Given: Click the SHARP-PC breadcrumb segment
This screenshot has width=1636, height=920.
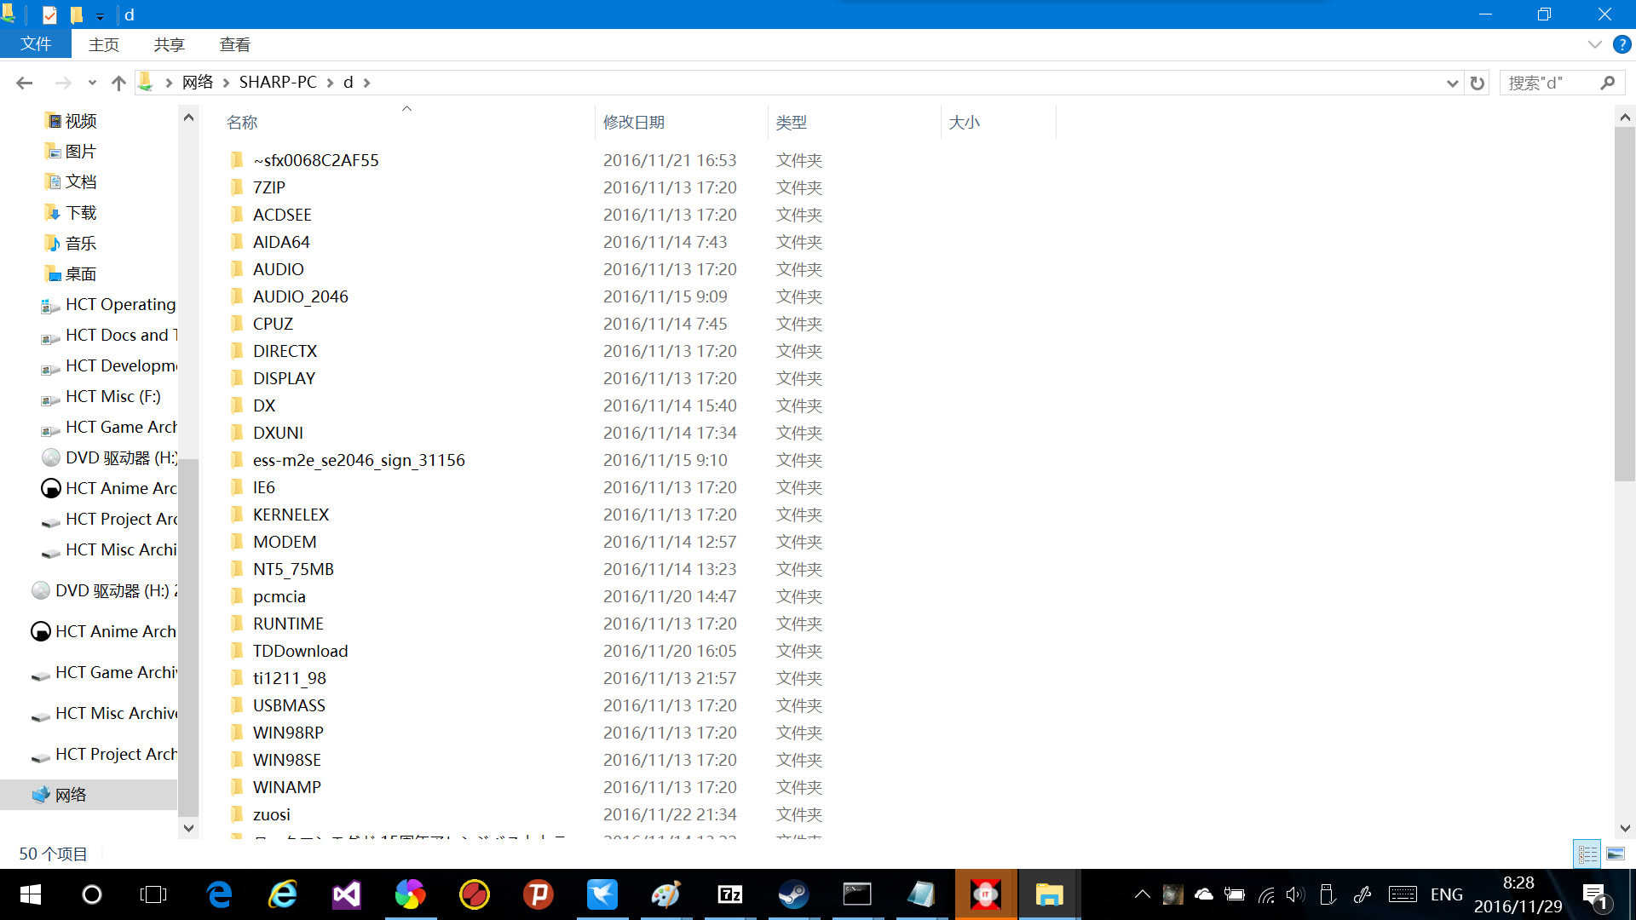Looking at the screenshot, I should tap(278, 82).
